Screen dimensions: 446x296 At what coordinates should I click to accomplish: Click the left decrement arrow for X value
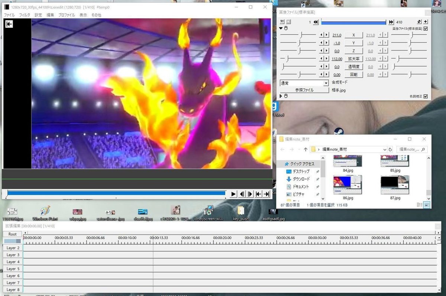coord(322,35)
